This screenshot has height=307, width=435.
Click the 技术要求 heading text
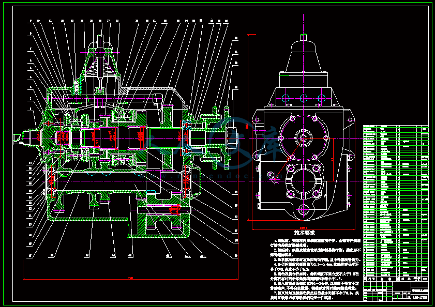[304, 233]
